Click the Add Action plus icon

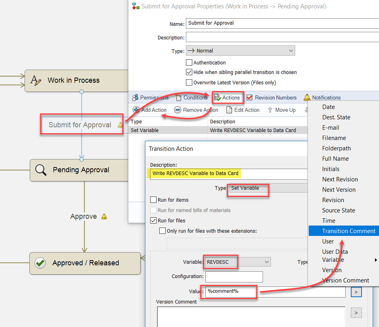[x=136, y=110]
